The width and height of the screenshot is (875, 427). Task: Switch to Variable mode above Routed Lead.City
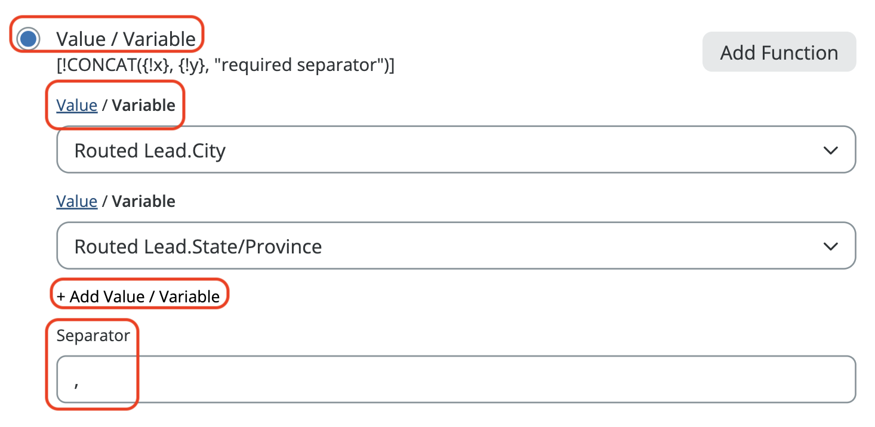coord(144,106)
